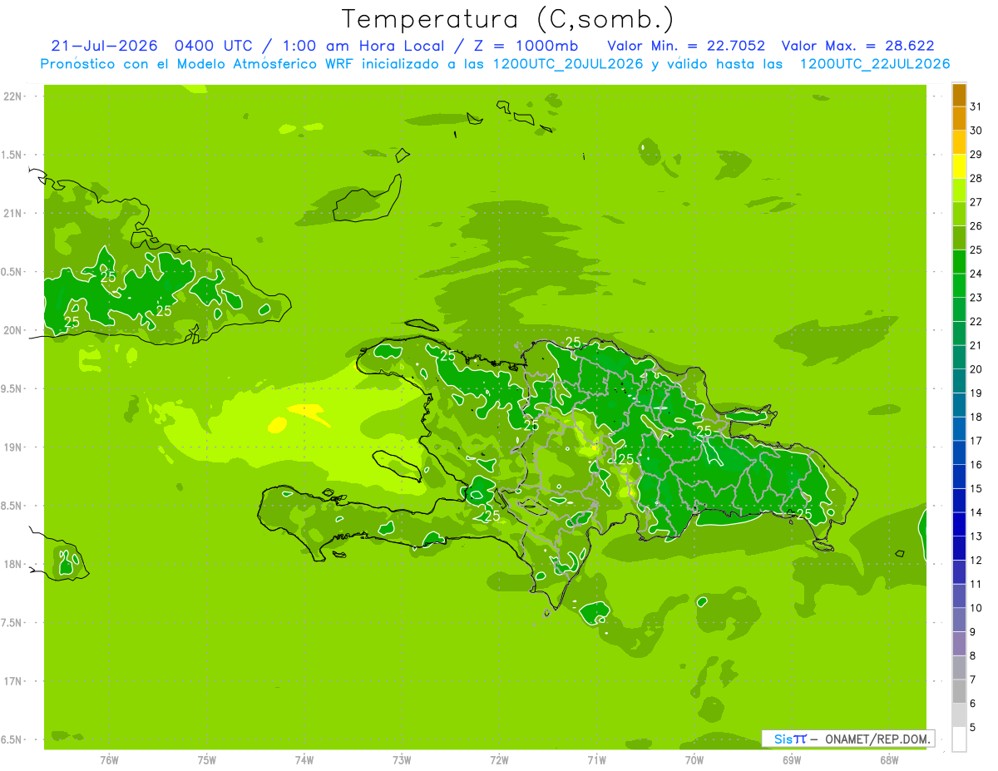Viewport: 998px width, 771px height.
Task: Click the Valor Min. = 22.7052 text
Action: point(686,46)
